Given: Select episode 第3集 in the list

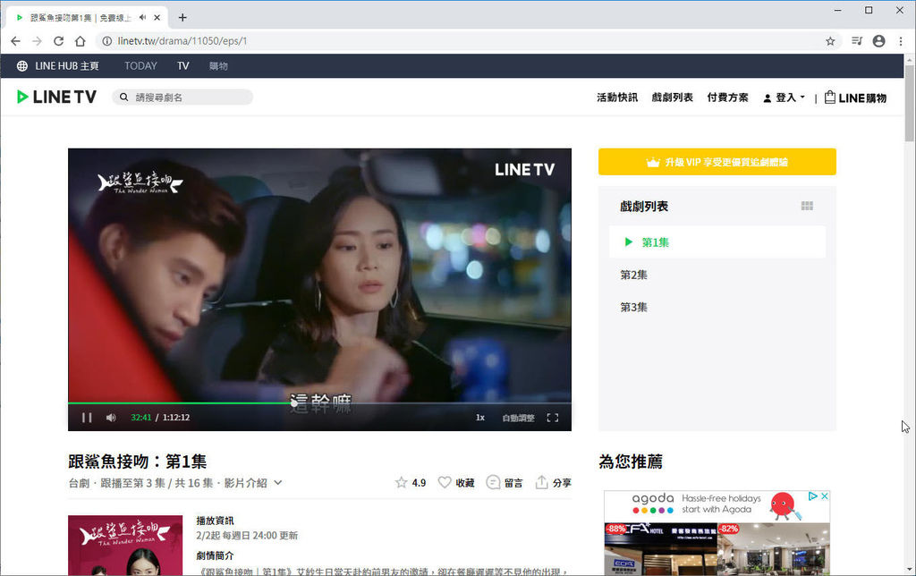Looking at the screenshot, I should click(x=634, y=308).
